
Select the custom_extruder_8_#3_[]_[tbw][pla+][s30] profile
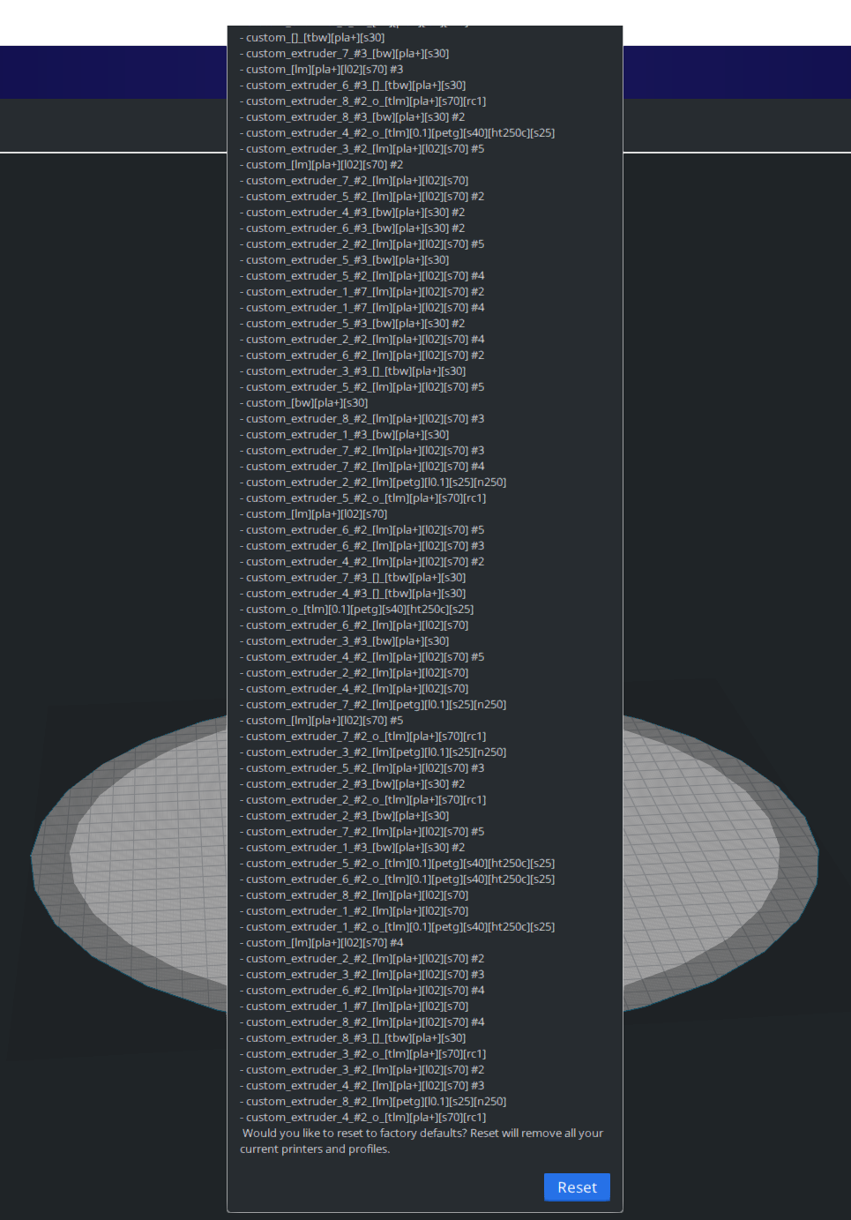click(x=355, y=1037)
